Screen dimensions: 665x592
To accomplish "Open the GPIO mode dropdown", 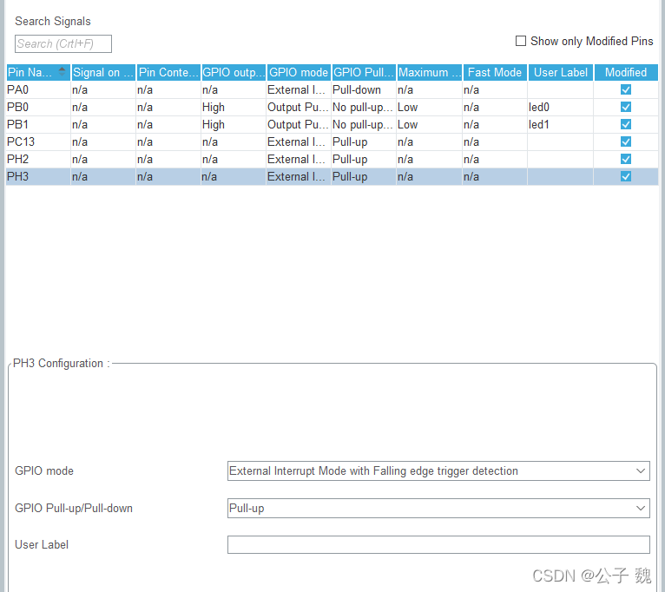I will tap(438, 471).
